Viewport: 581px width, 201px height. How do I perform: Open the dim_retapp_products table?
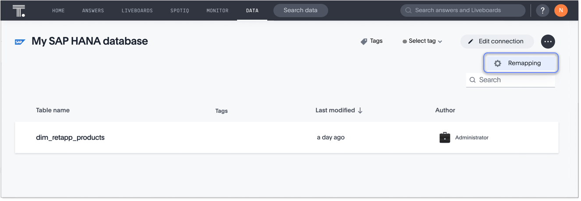tap(70, 137)
